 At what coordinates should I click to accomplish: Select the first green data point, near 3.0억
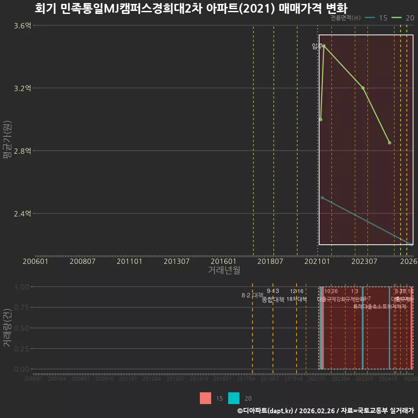[x=321, y=119]
